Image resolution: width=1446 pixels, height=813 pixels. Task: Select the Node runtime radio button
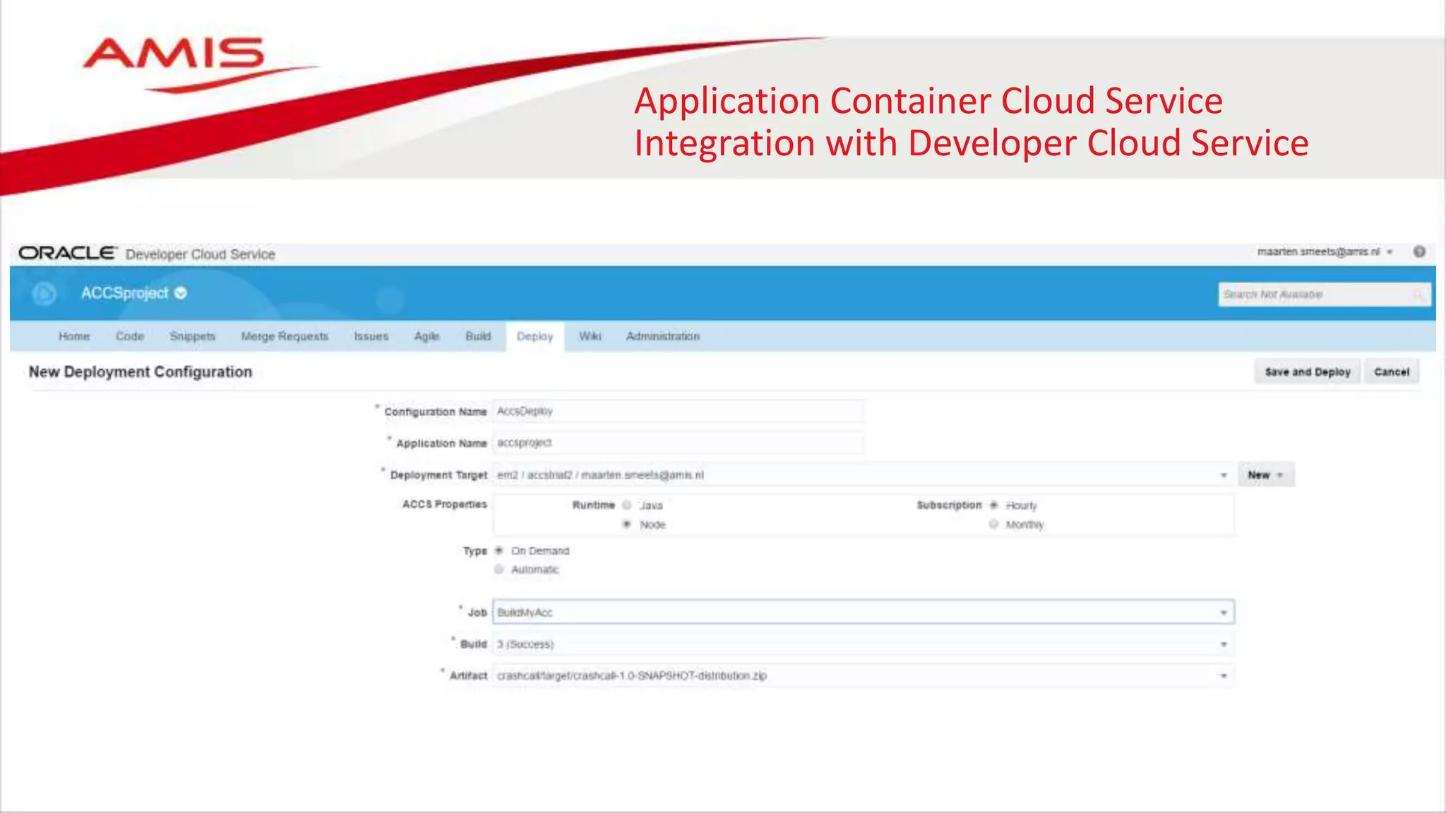(626, 524)
